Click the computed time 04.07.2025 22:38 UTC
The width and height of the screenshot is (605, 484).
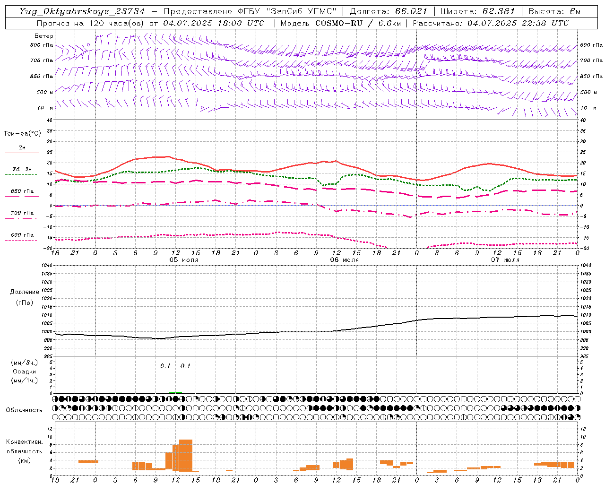click(x=518, y=23)
